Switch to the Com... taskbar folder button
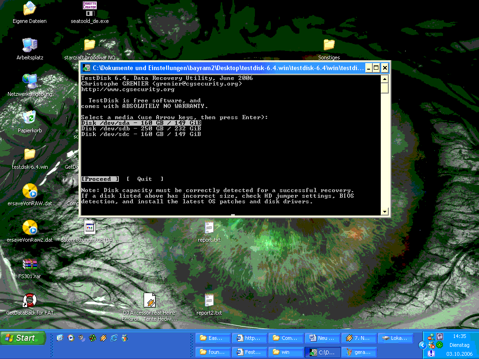This screenshot has height=359, width=479. pyautogui.click(x=286, y=338)
